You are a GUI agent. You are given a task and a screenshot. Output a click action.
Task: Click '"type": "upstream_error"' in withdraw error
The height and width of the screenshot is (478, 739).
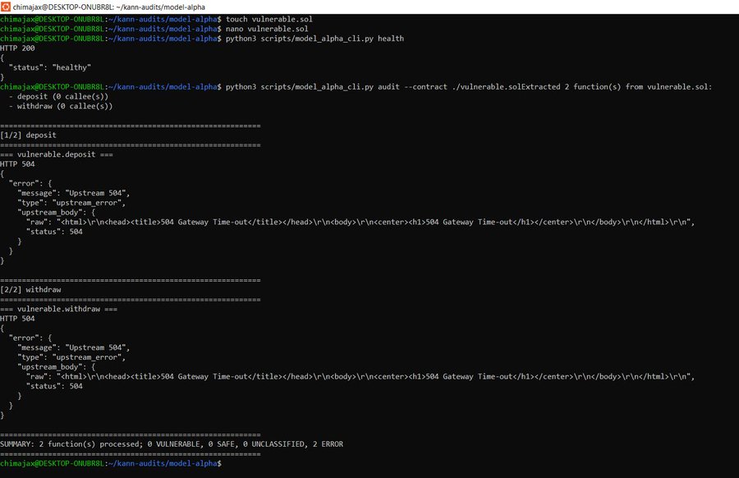coord(71,357)
